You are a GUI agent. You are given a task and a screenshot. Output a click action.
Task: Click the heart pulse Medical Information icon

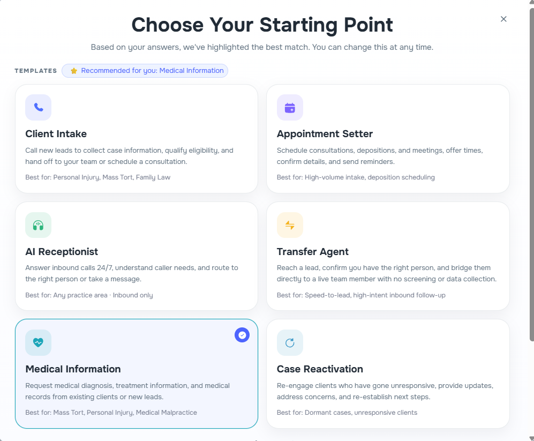[x=39, y=342]
